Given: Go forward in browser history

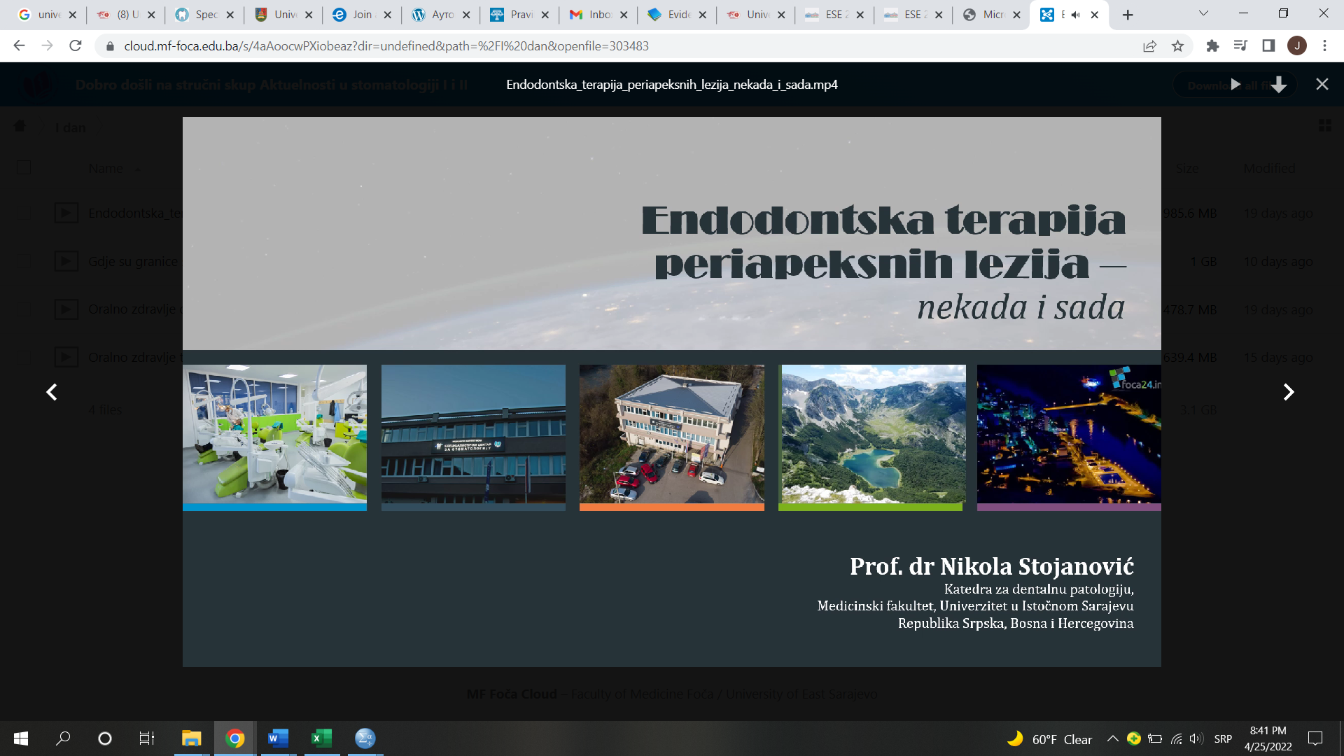Looking at the screenshot, I should click(x=47, y=45).
